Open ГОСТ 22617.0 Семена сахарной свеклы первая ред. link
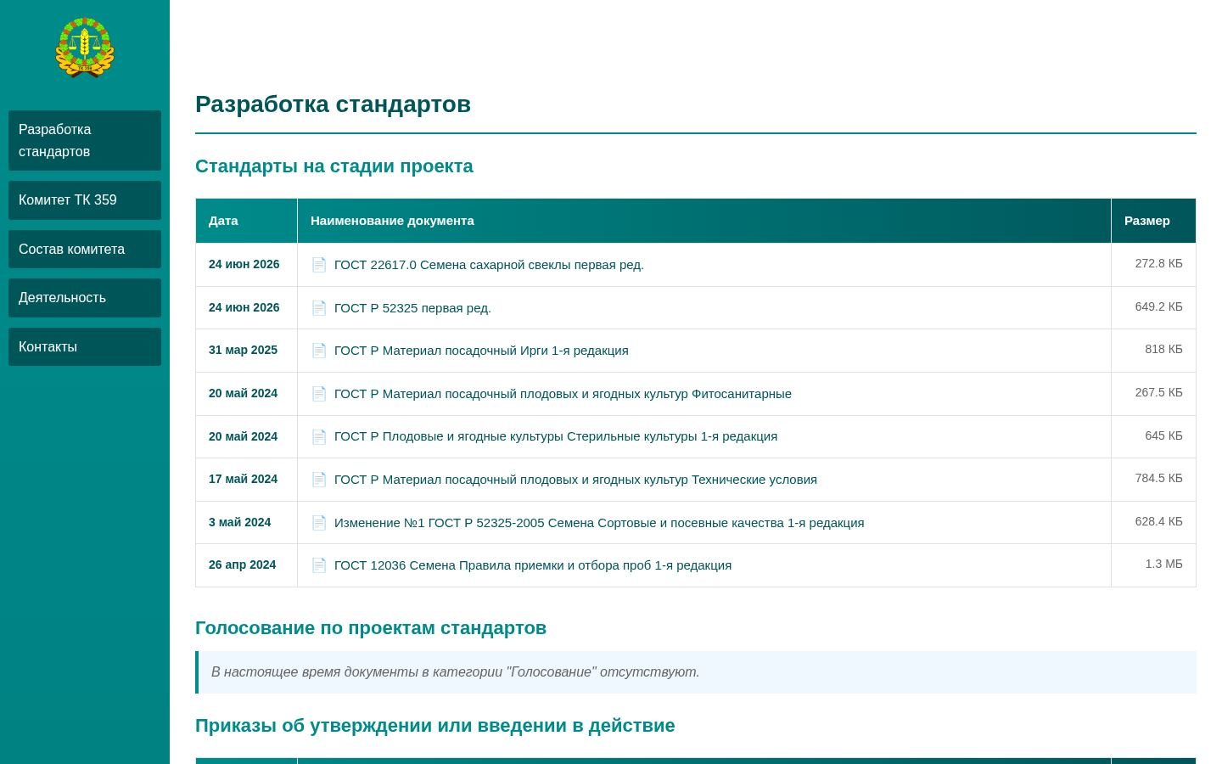The height and width of the screenshot is (764, 1222). point(489,265)
